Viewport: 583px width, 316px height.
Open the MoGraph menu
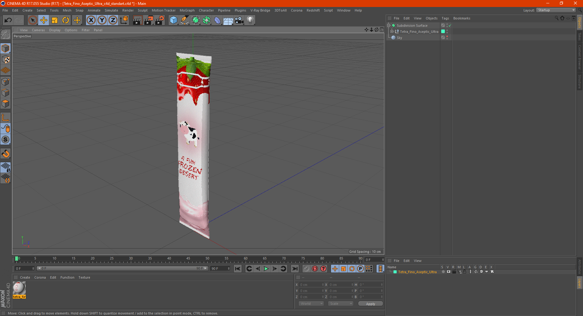[x=187, y=10]
